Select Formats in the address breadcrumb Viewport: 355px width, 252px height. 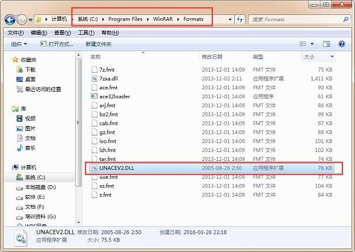tap(193, 19)
